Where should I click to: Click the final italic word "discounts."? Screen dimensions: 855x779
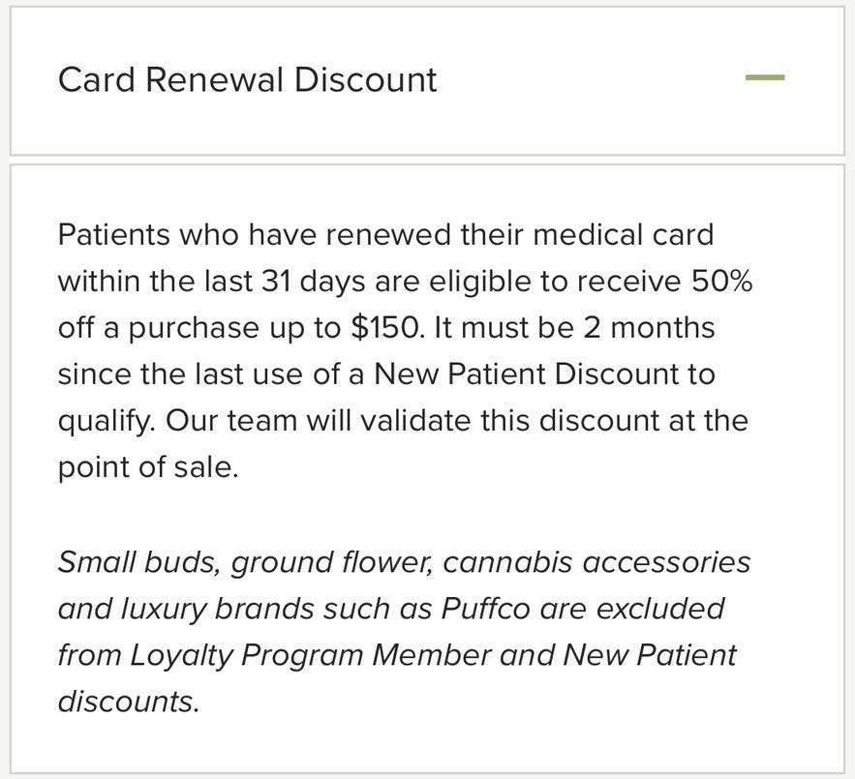[128, 702]
